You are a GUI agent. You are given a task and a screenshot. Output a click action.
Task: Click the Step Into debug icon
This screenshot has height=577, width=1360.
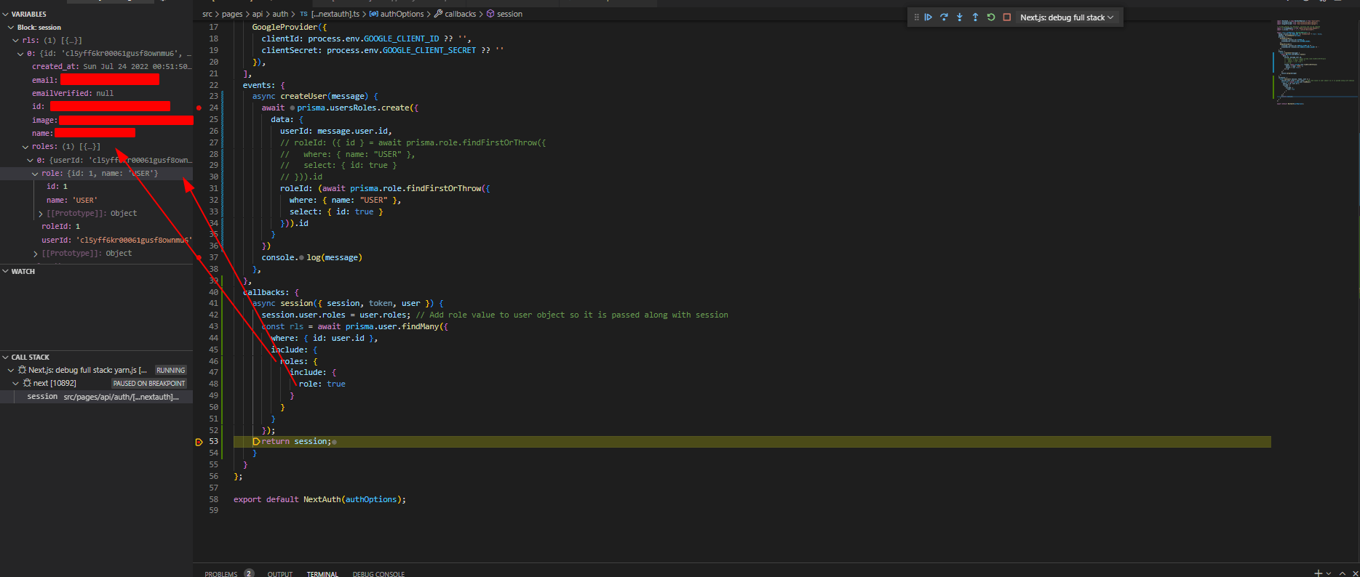[960, 17]
